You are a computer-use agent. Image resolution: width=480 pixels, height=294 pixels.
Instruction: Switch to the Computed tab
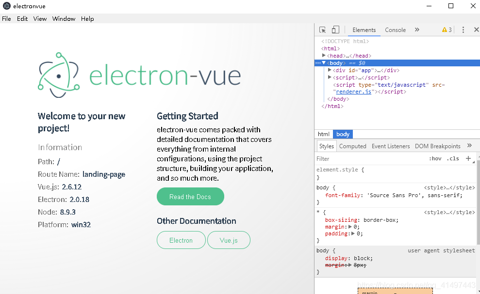point(353,146)
